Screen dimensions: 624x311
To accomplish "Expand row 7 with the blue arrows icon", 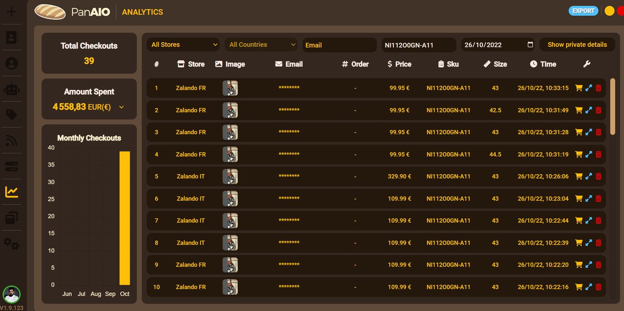I will click(589, 221).
